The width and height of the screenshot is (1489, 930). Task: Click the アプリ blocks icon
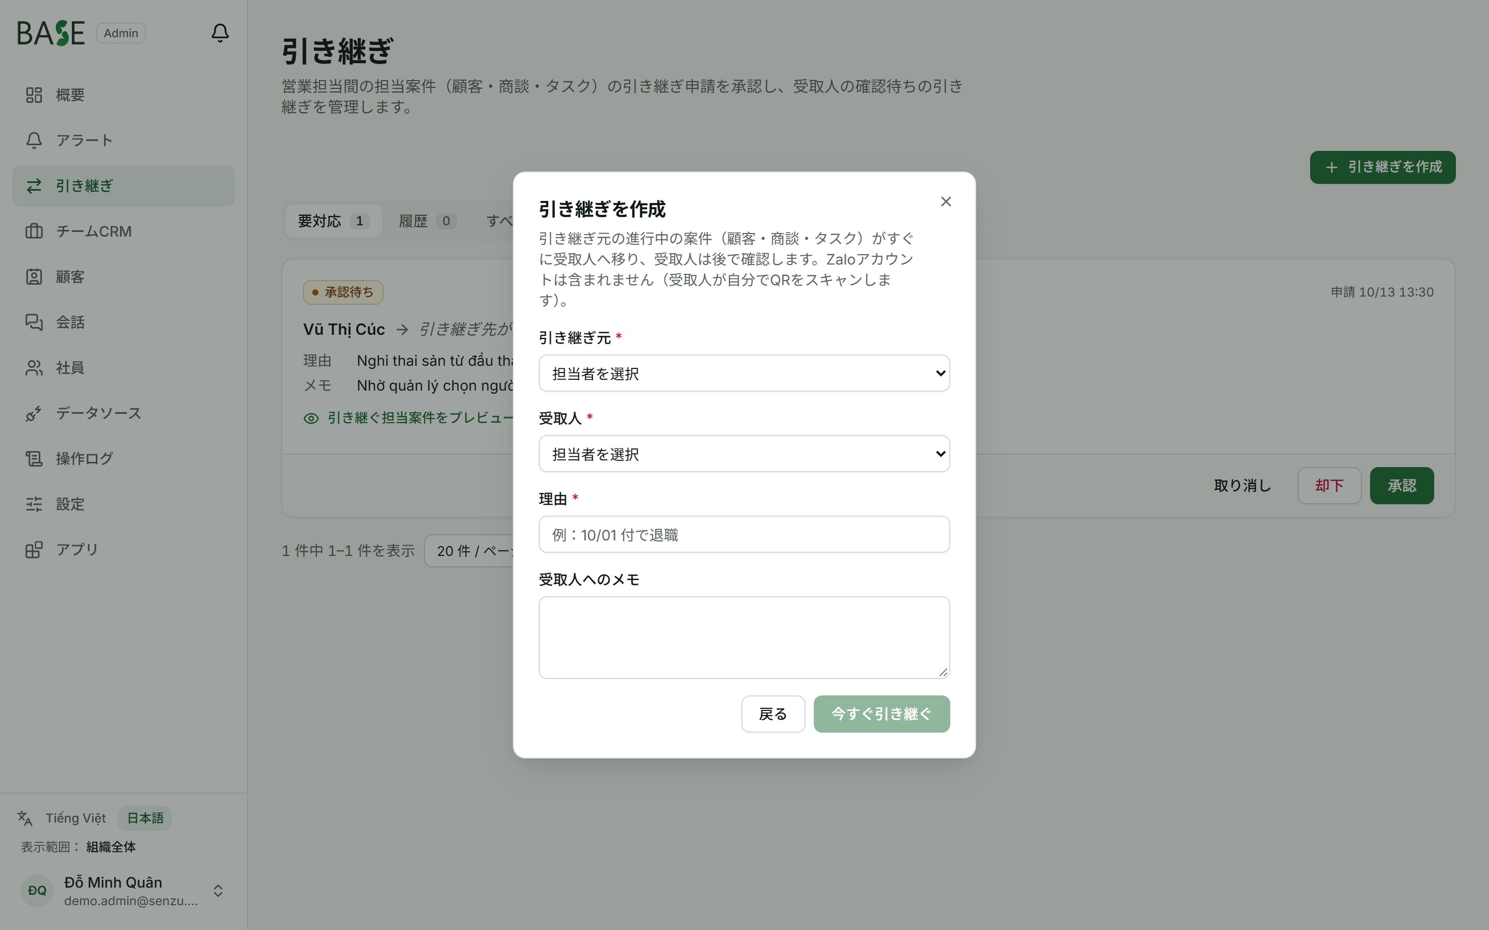point(34,549)
